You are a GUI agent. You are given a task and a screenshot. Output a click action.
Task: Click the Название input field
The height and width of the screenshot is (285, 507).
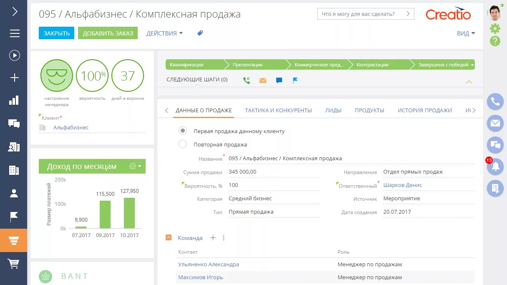351,159
